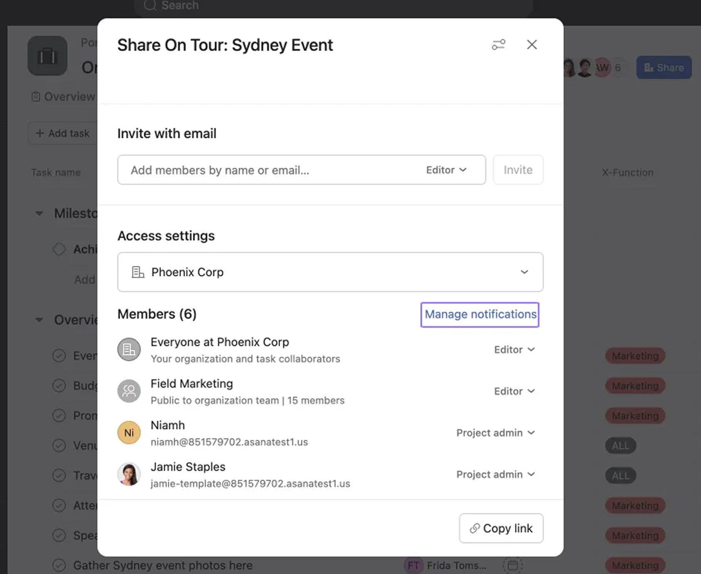
Task: Collapse the Milestones section
Action: click(x=39, y=213)
